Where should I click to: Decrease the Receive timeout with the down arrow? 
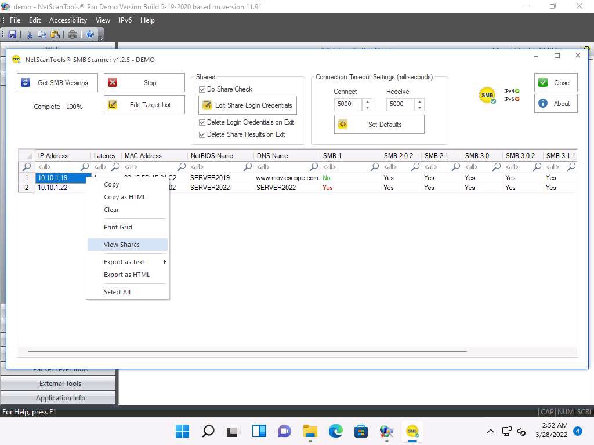(x=419, y=108)
